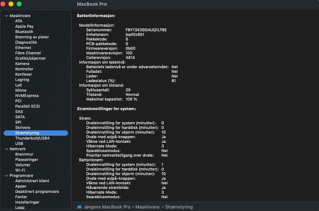Viewport: 319px width, 211px height.
Task: Click the Maskinvare group label
Action: click(x=20, y=16)
